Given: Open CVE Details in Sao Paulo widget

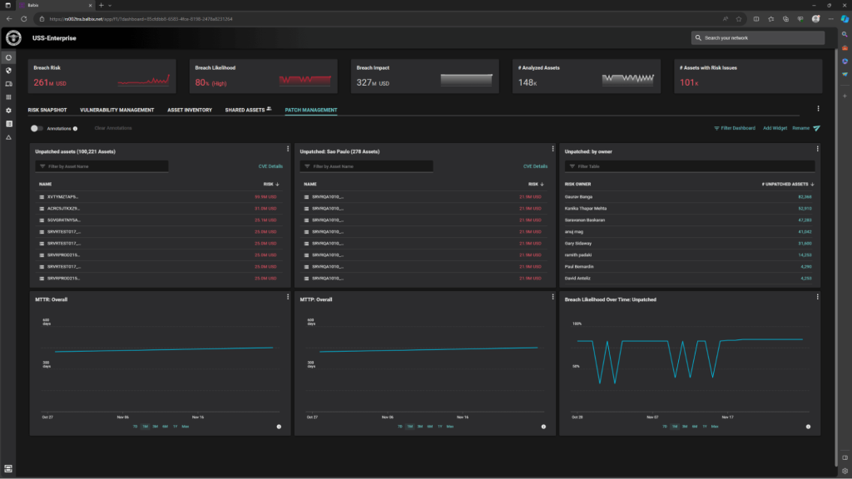Looking at the screenshot, I should click(x=535, y=166).
